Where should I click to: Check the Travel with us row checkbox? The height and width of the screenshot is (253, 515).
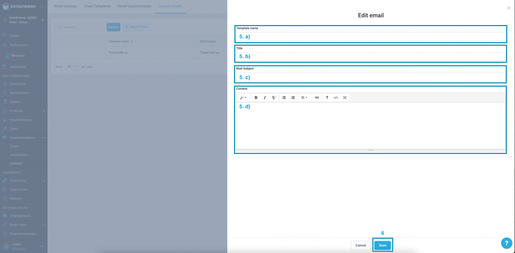[x=58, y=53]
